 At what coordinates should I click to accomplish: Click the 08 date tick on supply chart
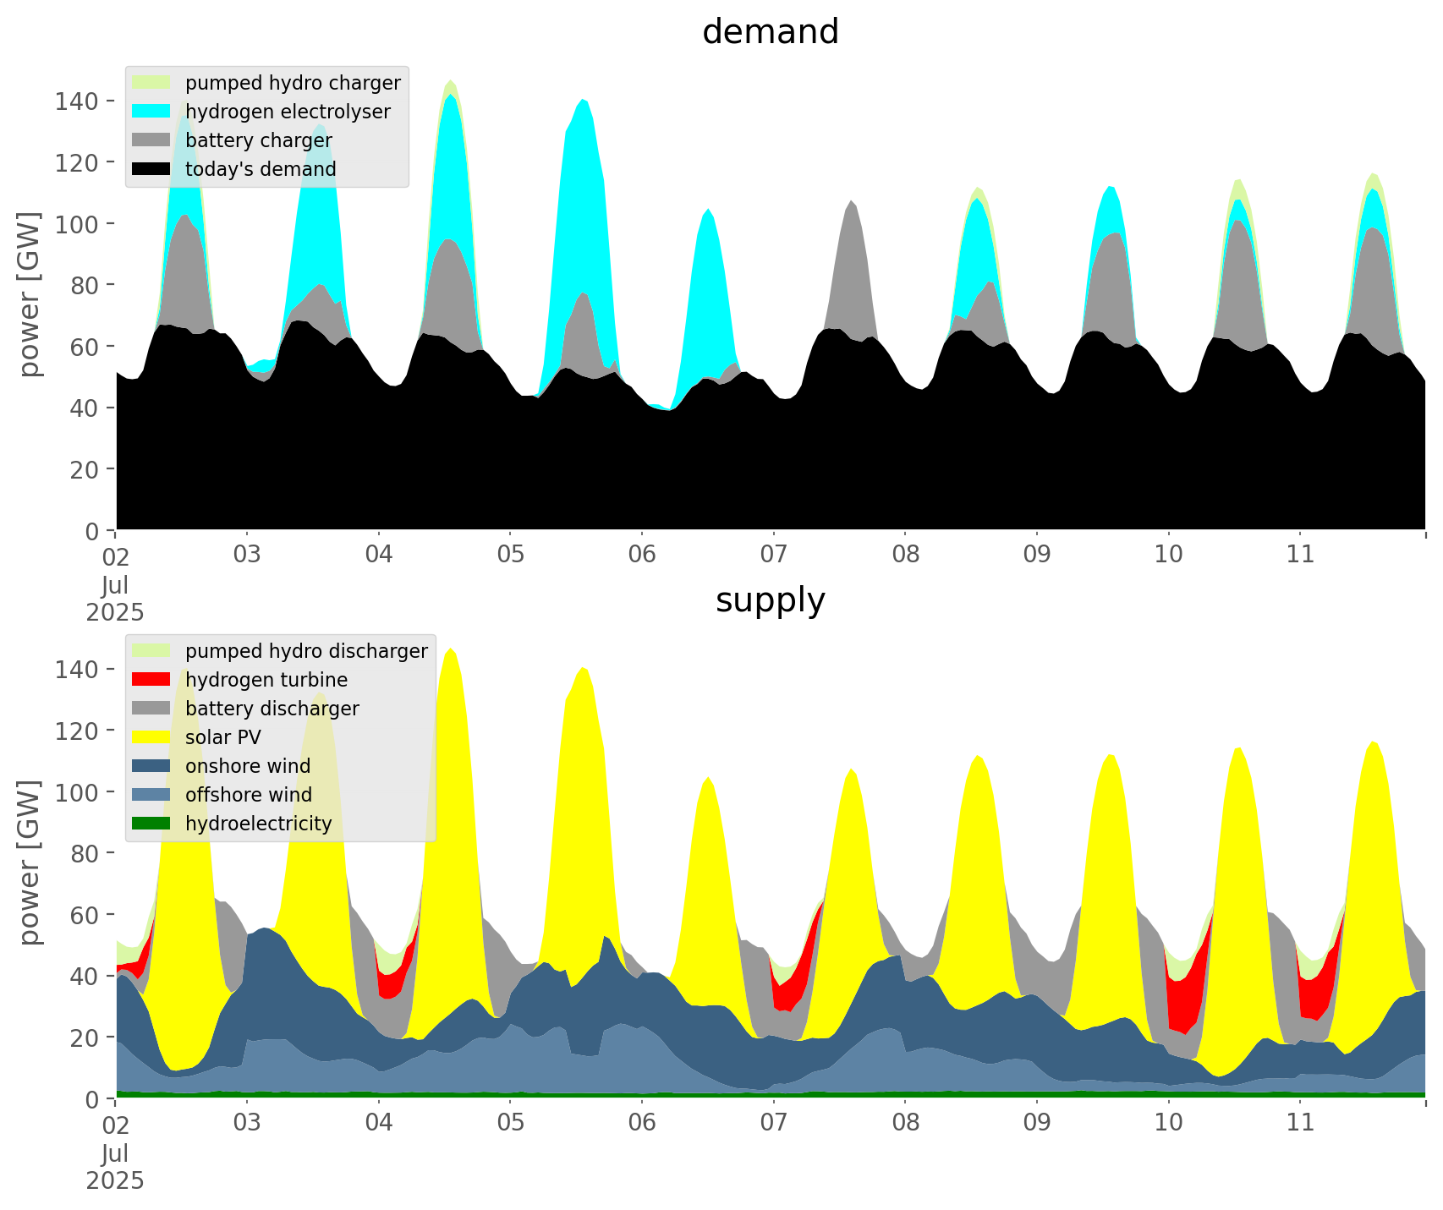(905, 1123)
